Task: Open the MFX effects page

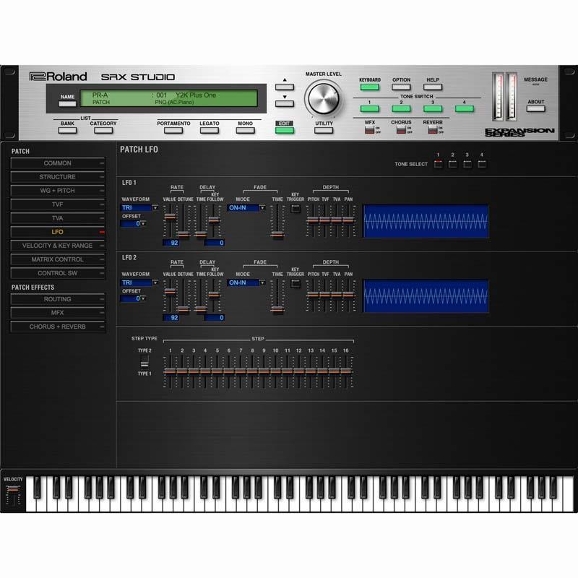Action: point(58,313)
